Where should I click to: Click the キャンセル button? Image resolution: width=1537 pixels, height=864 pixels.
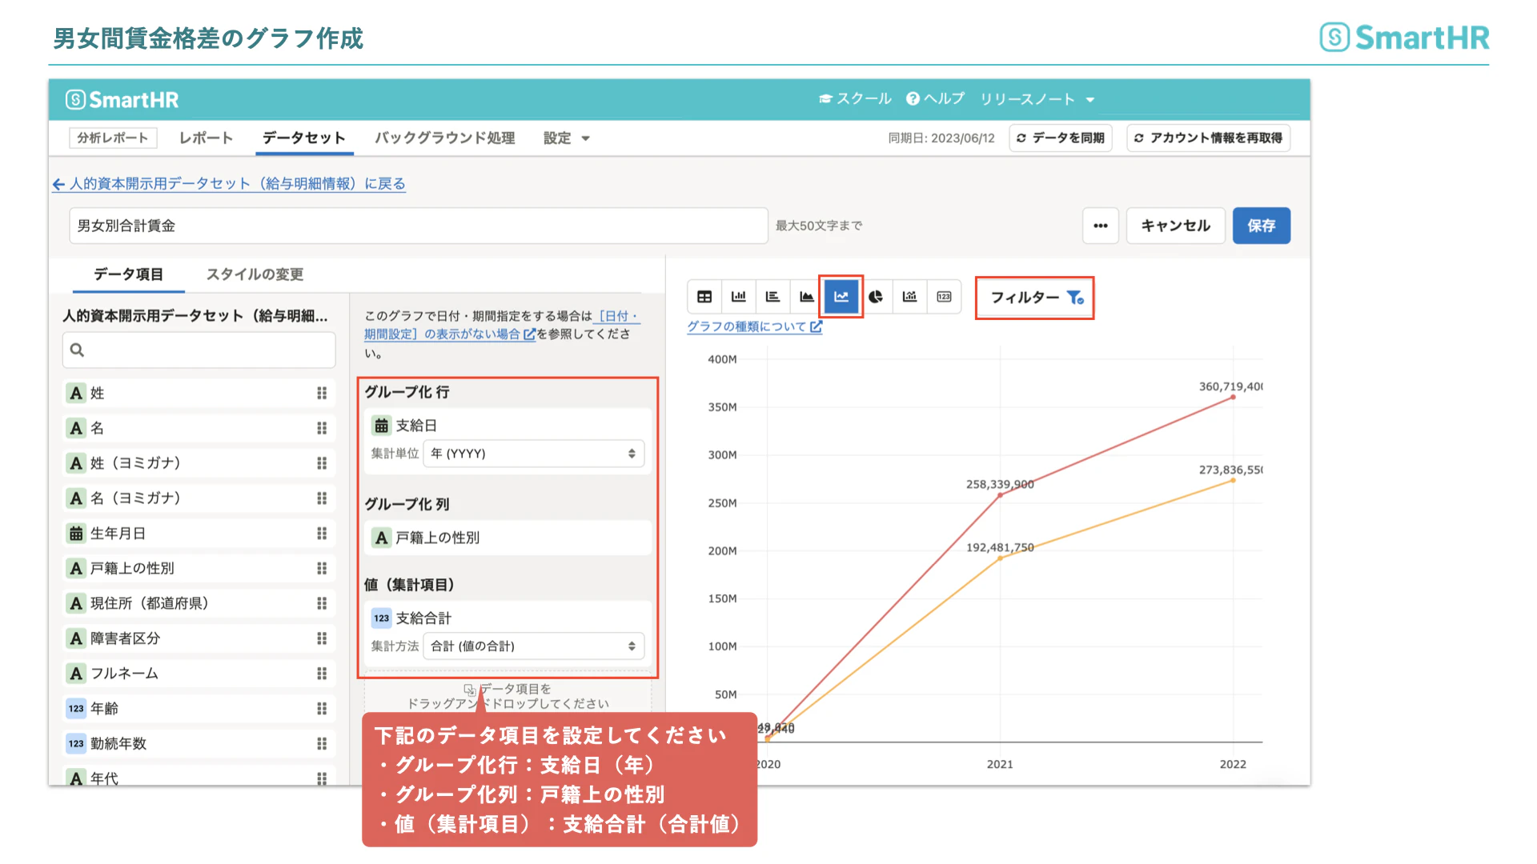click(1176, 226)
